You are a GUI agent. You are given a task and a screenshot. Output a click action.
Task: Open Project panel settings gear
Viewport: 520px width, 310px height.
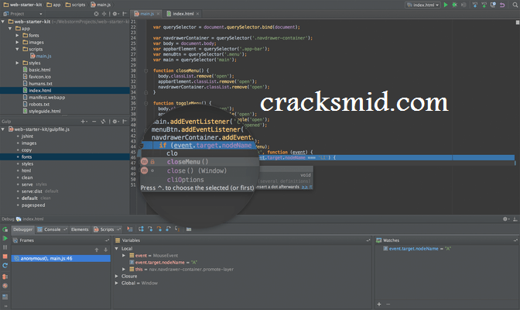[115, 14]
